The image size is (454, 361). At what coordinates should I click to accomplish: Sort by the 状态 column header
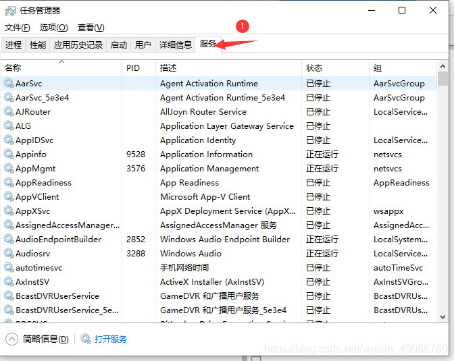pos(336,68)
